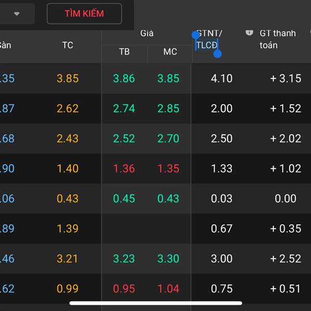Select the GTNT/TLCĐ value 0.75

point(221,289)
